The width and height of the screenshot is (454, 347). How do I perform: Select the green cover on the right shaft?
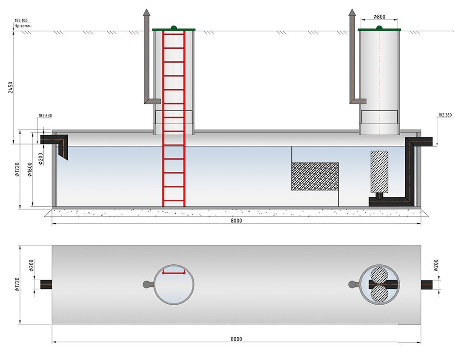point(379,30)
